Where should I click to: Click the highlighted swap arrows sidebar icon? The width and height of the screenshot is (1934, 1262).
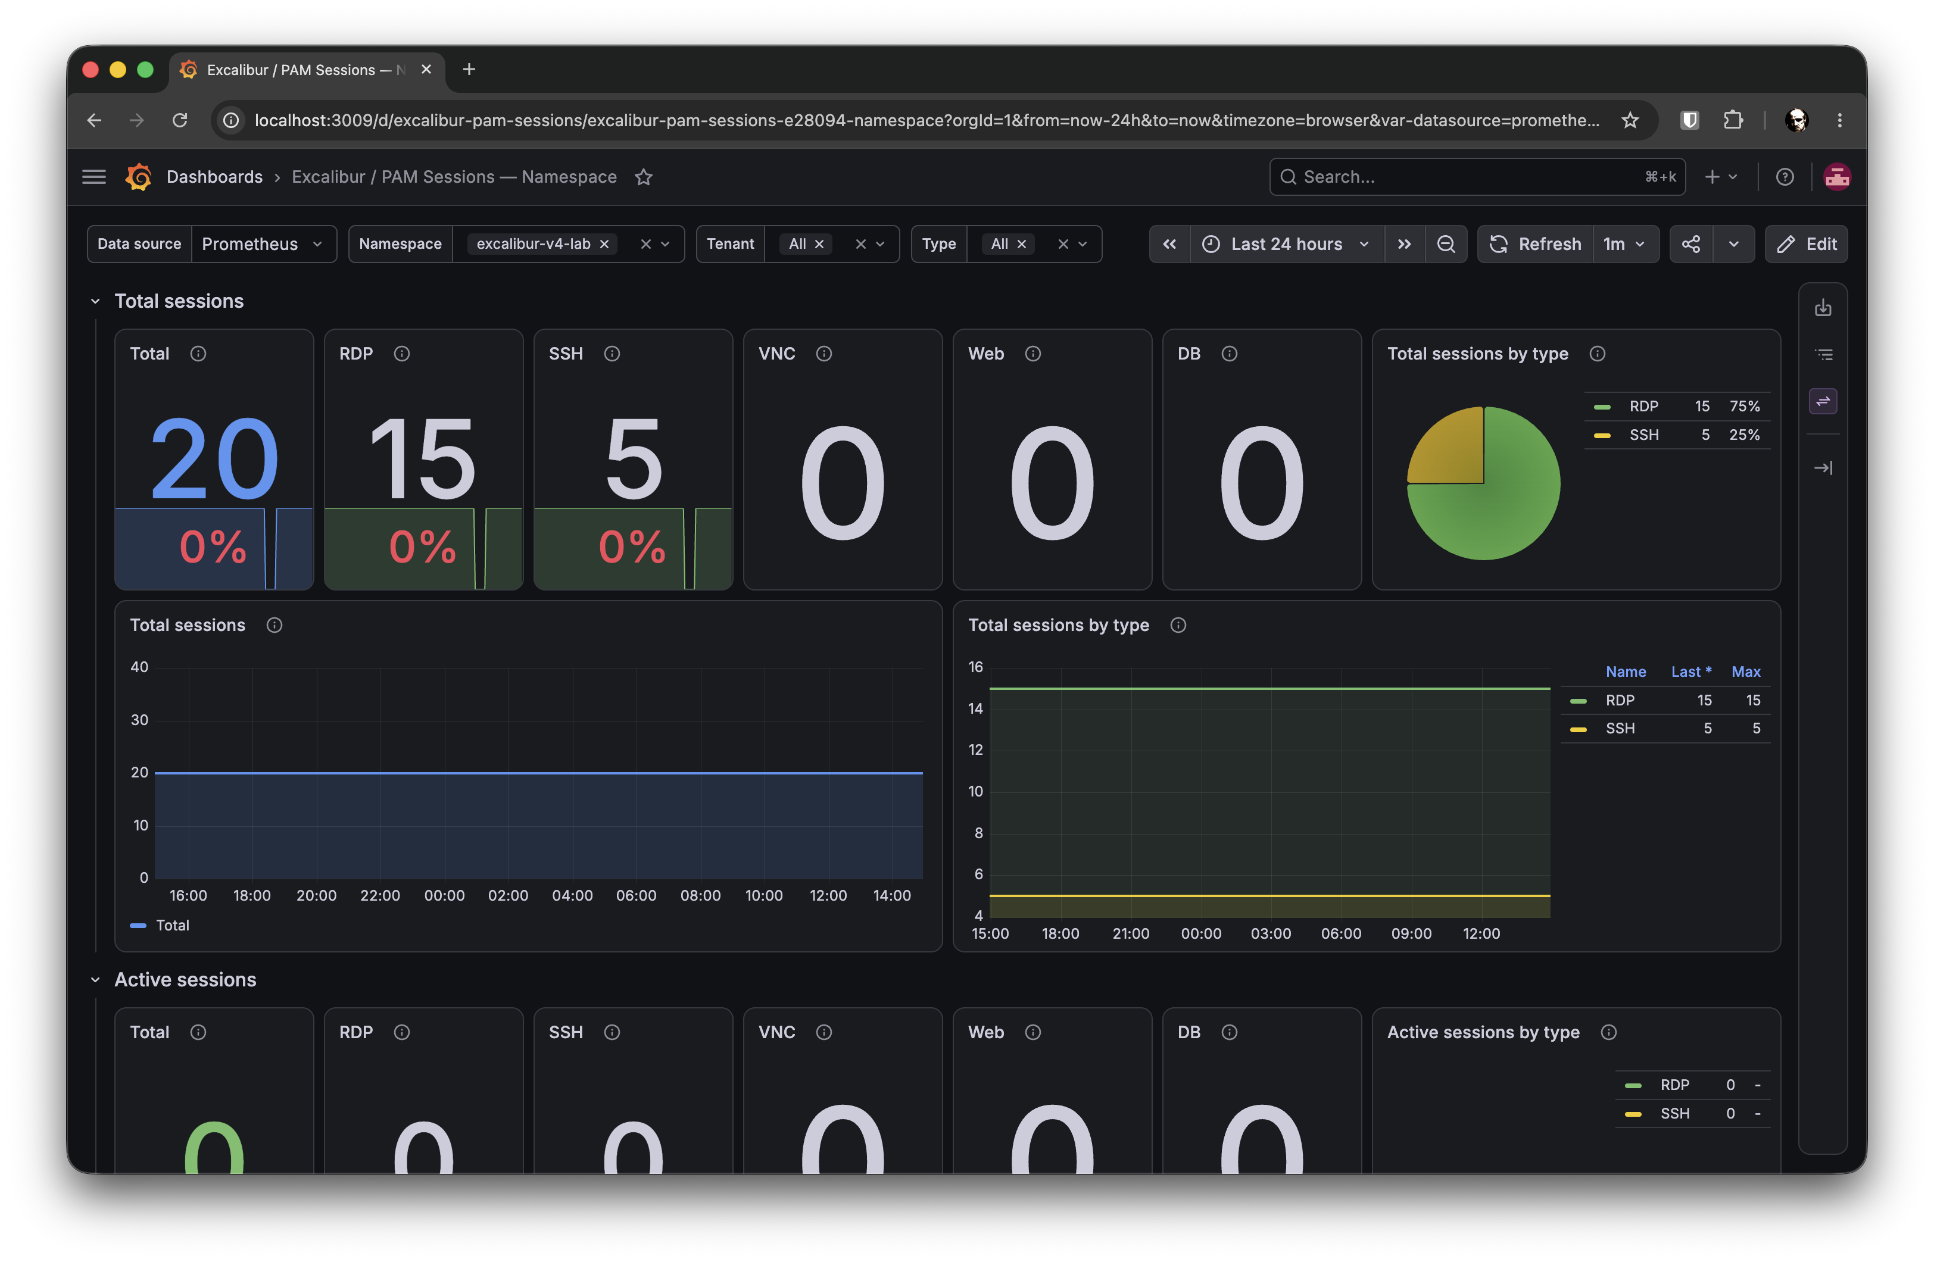tap(1823, 401)
